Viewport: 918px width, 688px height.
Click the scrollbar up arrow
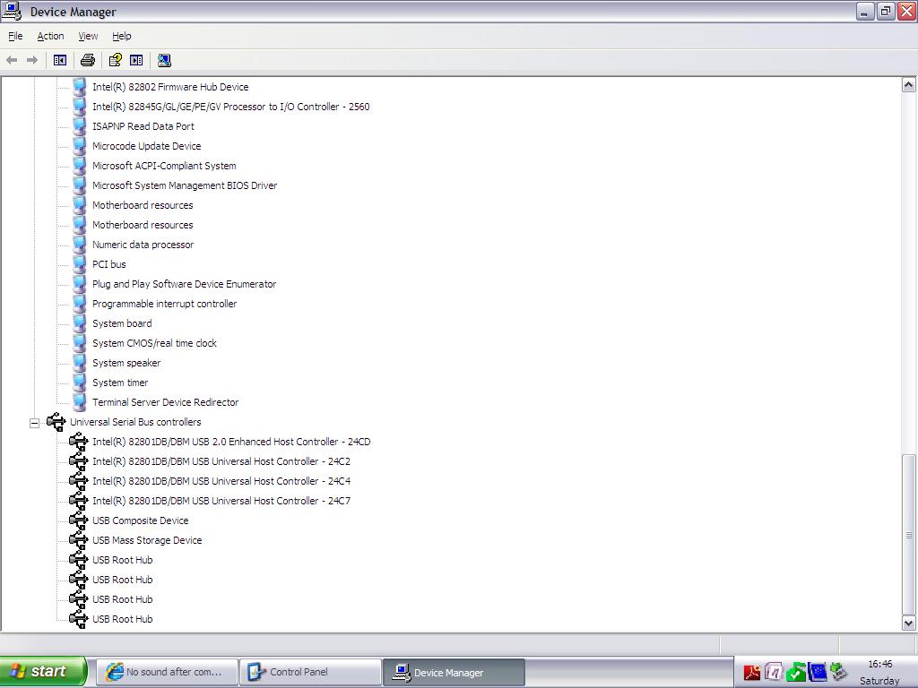click(908, 85)
